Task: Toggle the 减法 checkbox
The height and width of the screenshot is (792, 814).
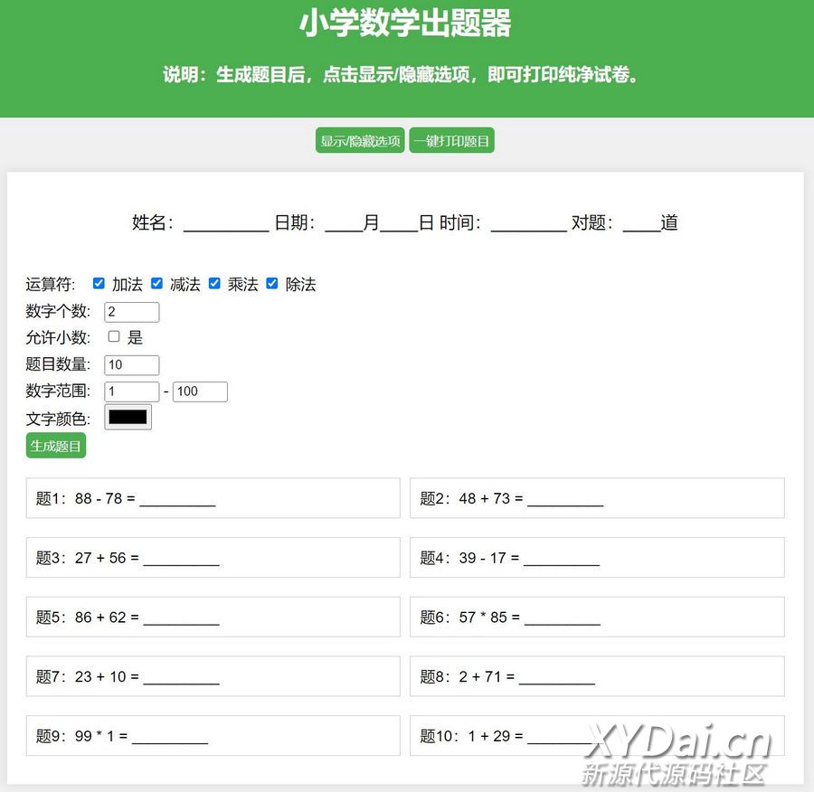Action: tap(157, 284)
